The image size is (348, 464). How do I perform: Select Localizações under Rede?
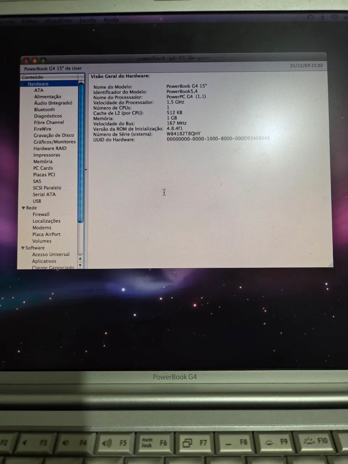tap(46, 221)
